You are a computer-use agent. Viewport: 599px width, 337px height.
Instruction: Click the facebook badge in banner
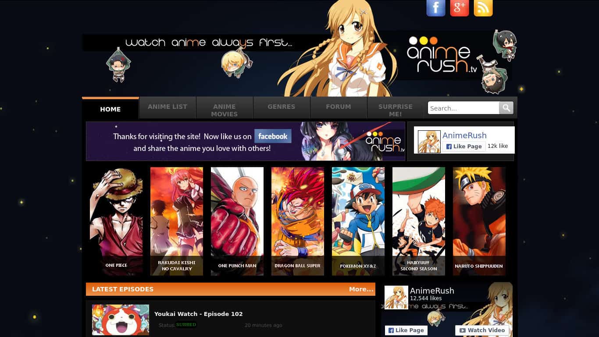point(273,136)
